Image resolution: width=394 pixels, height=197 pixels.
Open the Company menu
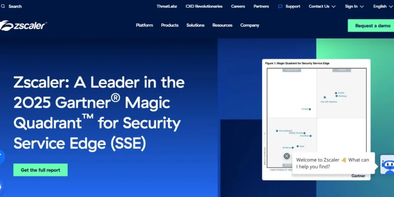[x=249, y=25]
